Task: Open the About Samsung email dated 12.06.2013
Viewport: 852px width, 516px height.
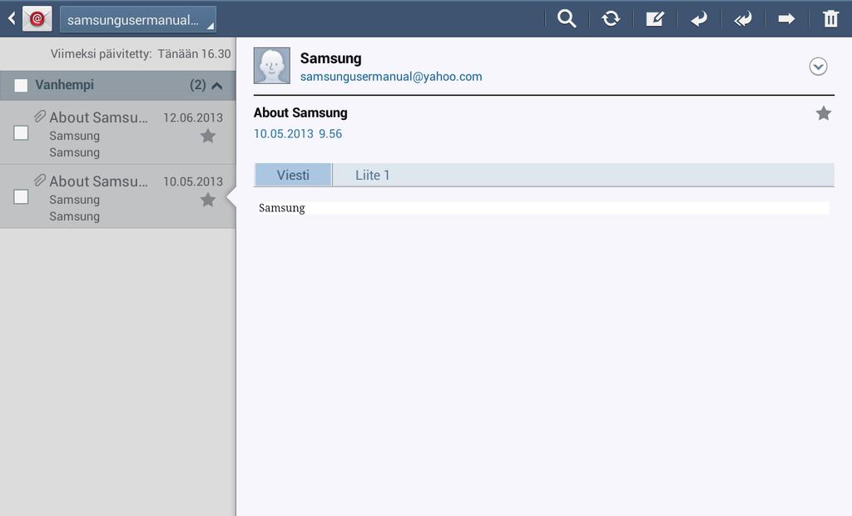Action: (118, 132)
